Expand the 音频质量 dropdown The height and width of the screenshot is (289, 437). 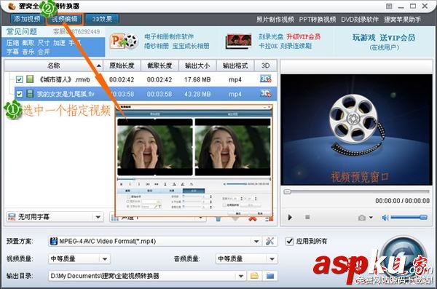pyautogui.click(x=272, y=259)
